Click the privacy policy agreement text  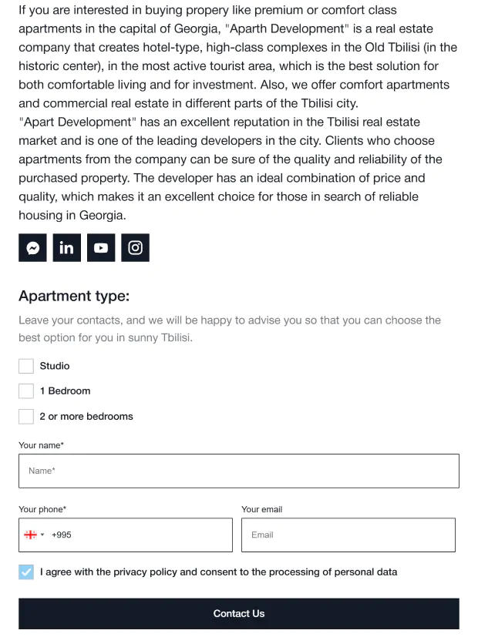(219, 572)
